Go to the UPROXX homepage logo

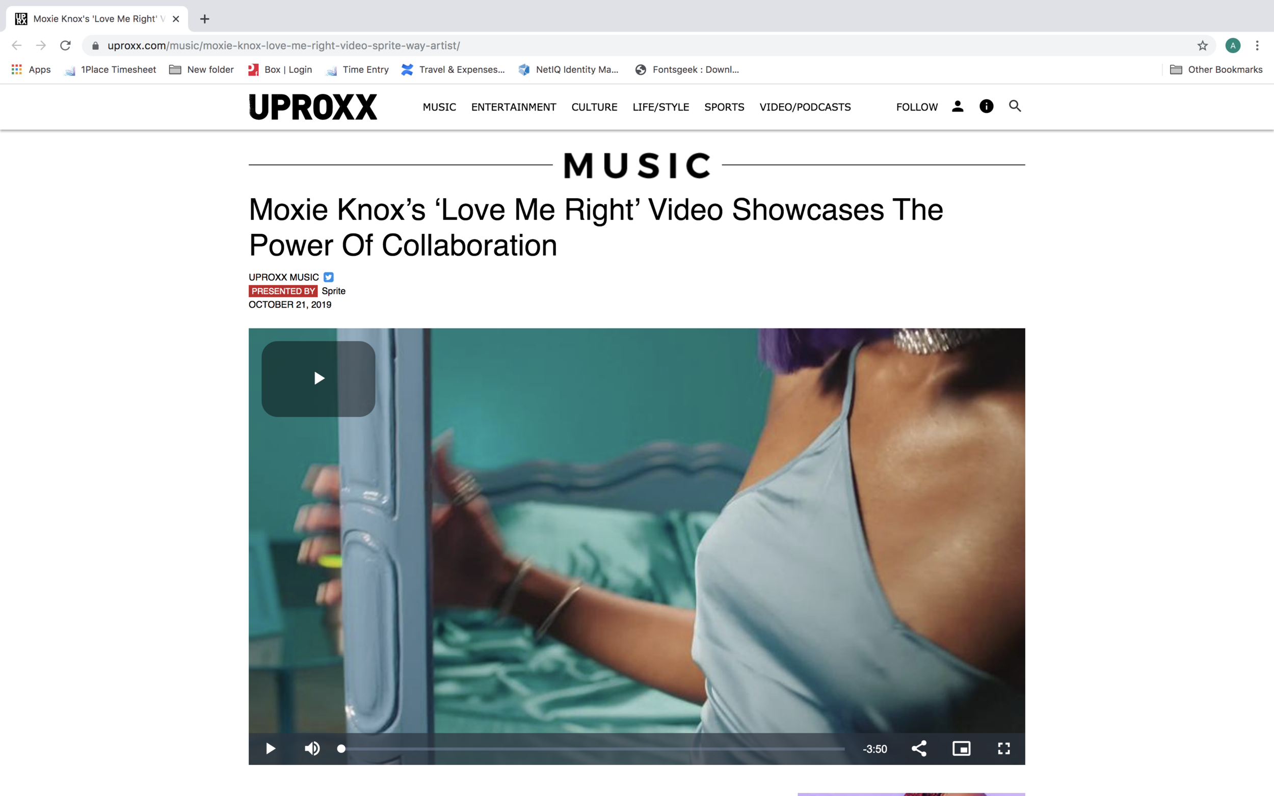[313, 107]
